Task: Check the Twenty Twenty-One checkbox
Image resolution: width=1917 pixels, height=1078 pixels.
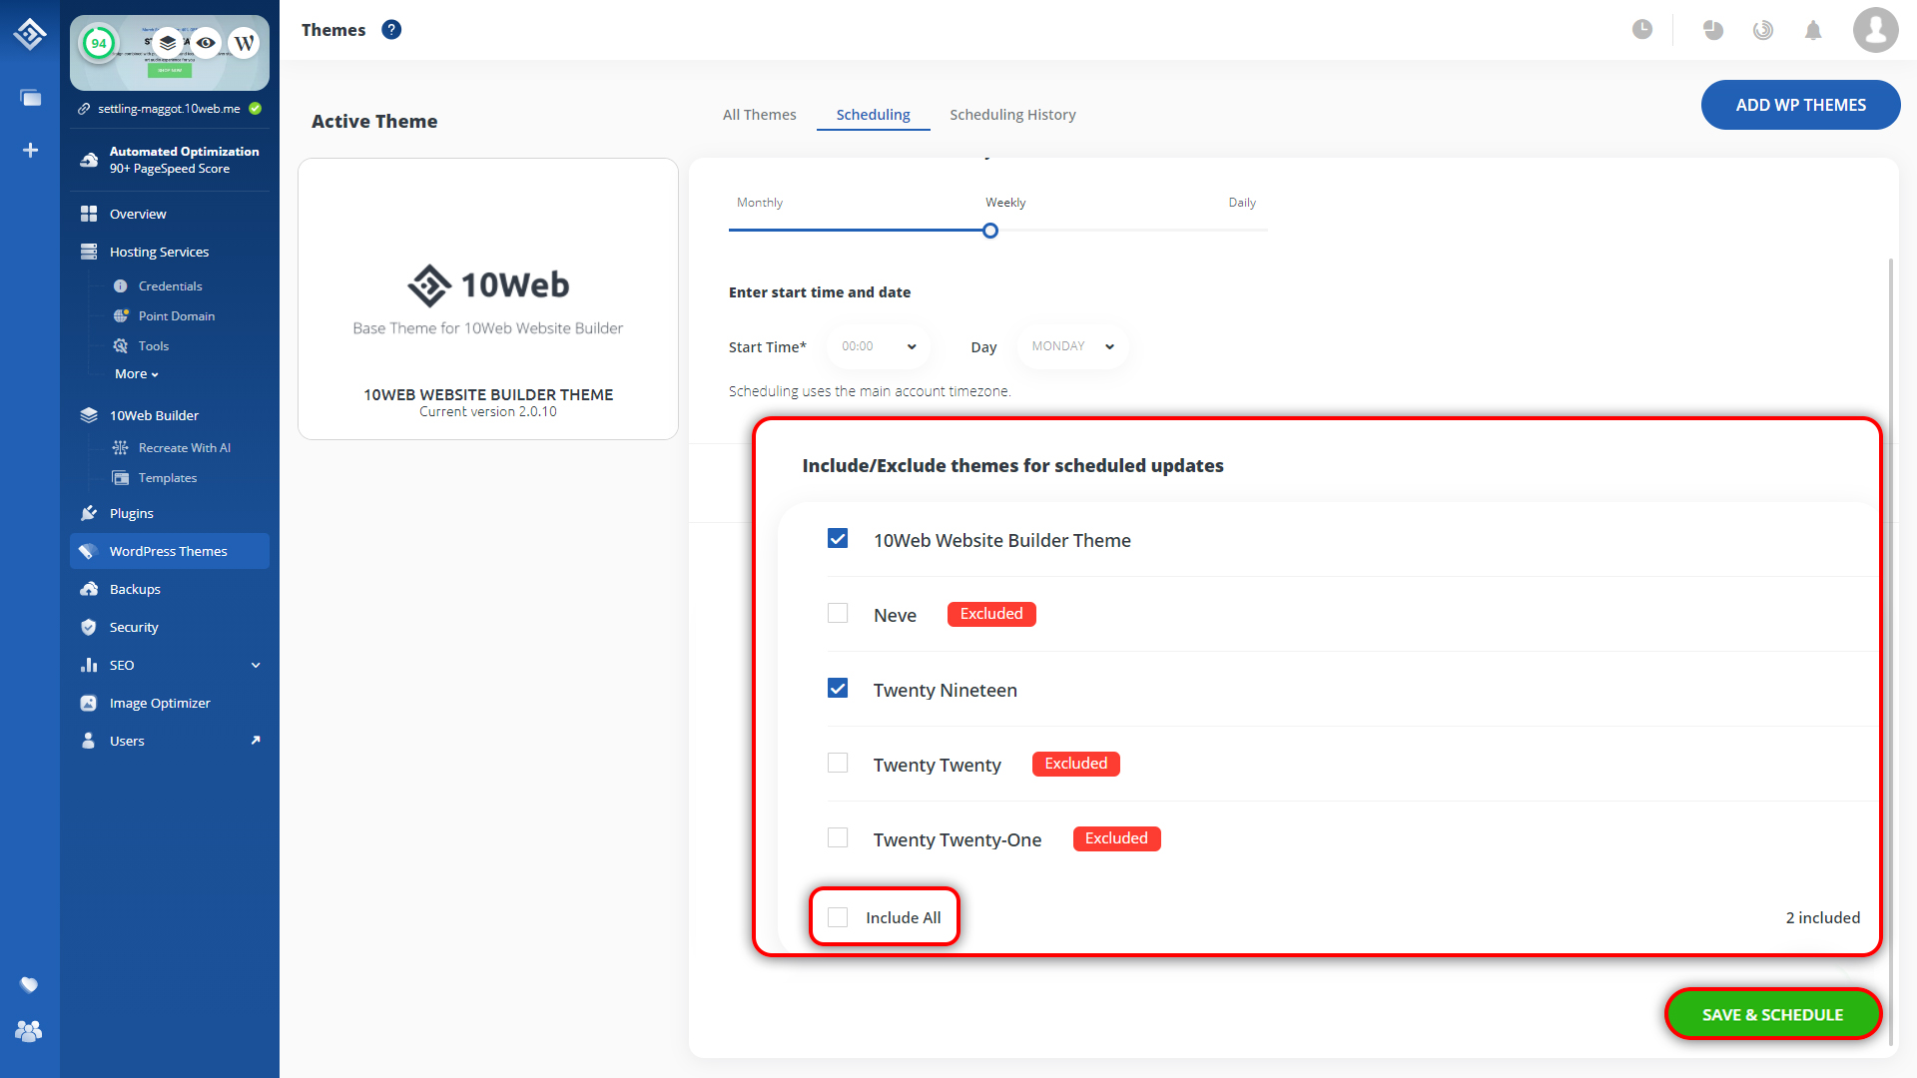Action: pos(838,837)
